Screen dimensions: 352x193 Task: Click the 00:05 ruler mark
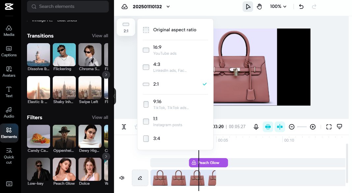click(x=223, y=140)
